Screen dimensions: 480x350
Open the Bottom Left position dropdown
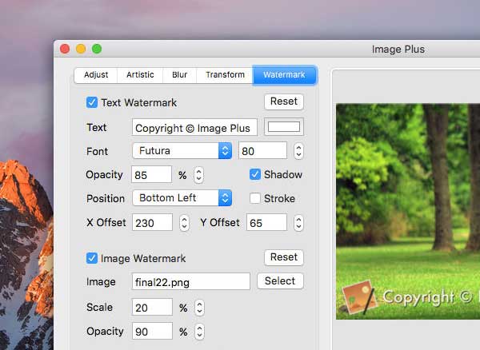pyautogui.click(x=182, y=197)
